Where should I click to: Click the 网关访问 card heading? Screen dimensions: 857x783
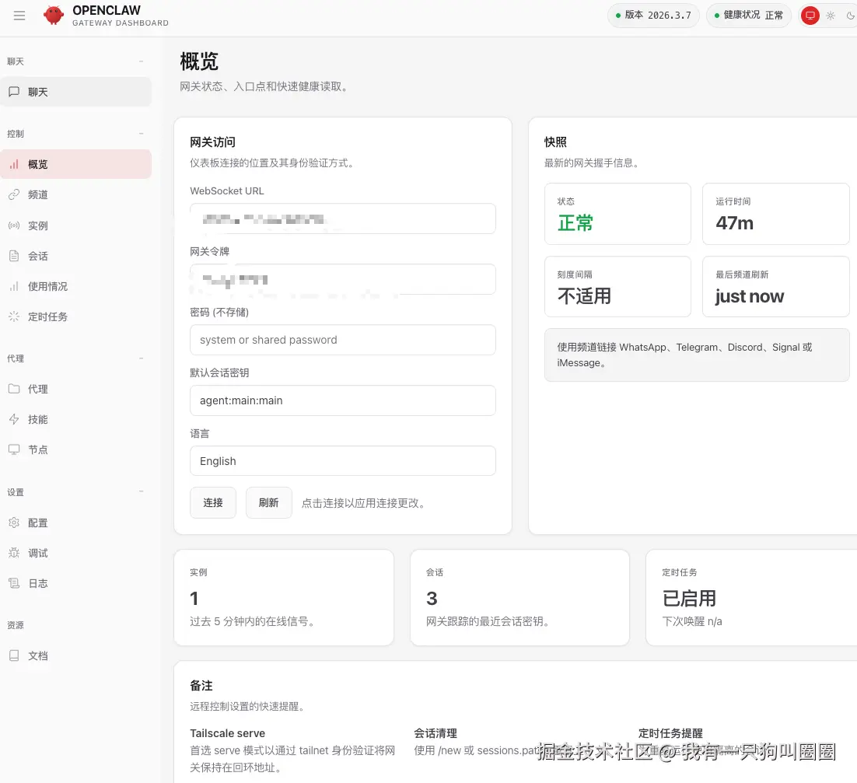(212, 142)
